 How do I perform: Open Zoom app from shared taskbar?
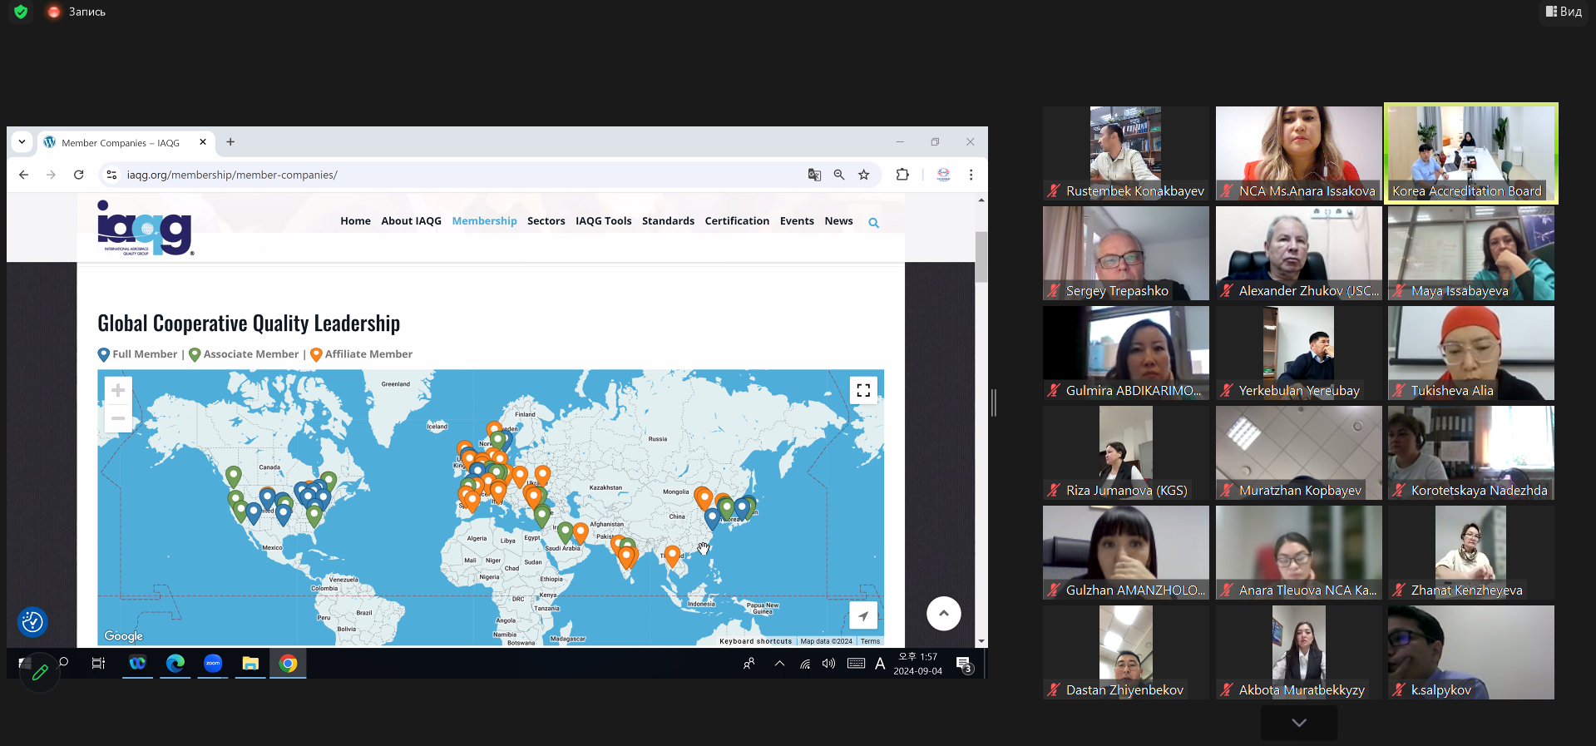(x=213, y=663)
